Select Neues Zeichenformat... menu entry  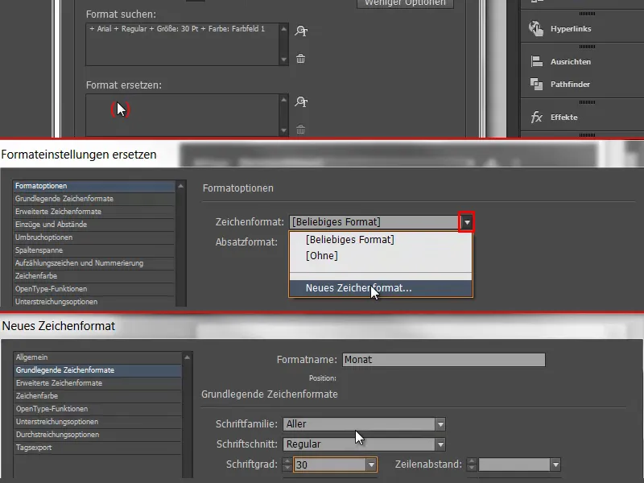pyautogui.click(x=381, y=288)
